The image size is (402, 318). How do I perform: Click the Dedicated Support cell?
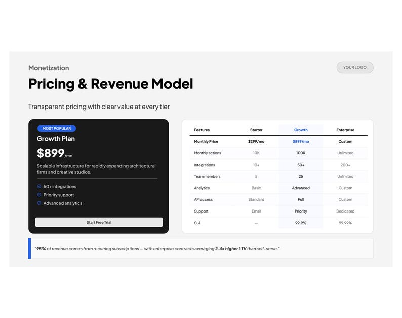pyautogui.click(x=345, y=211)
